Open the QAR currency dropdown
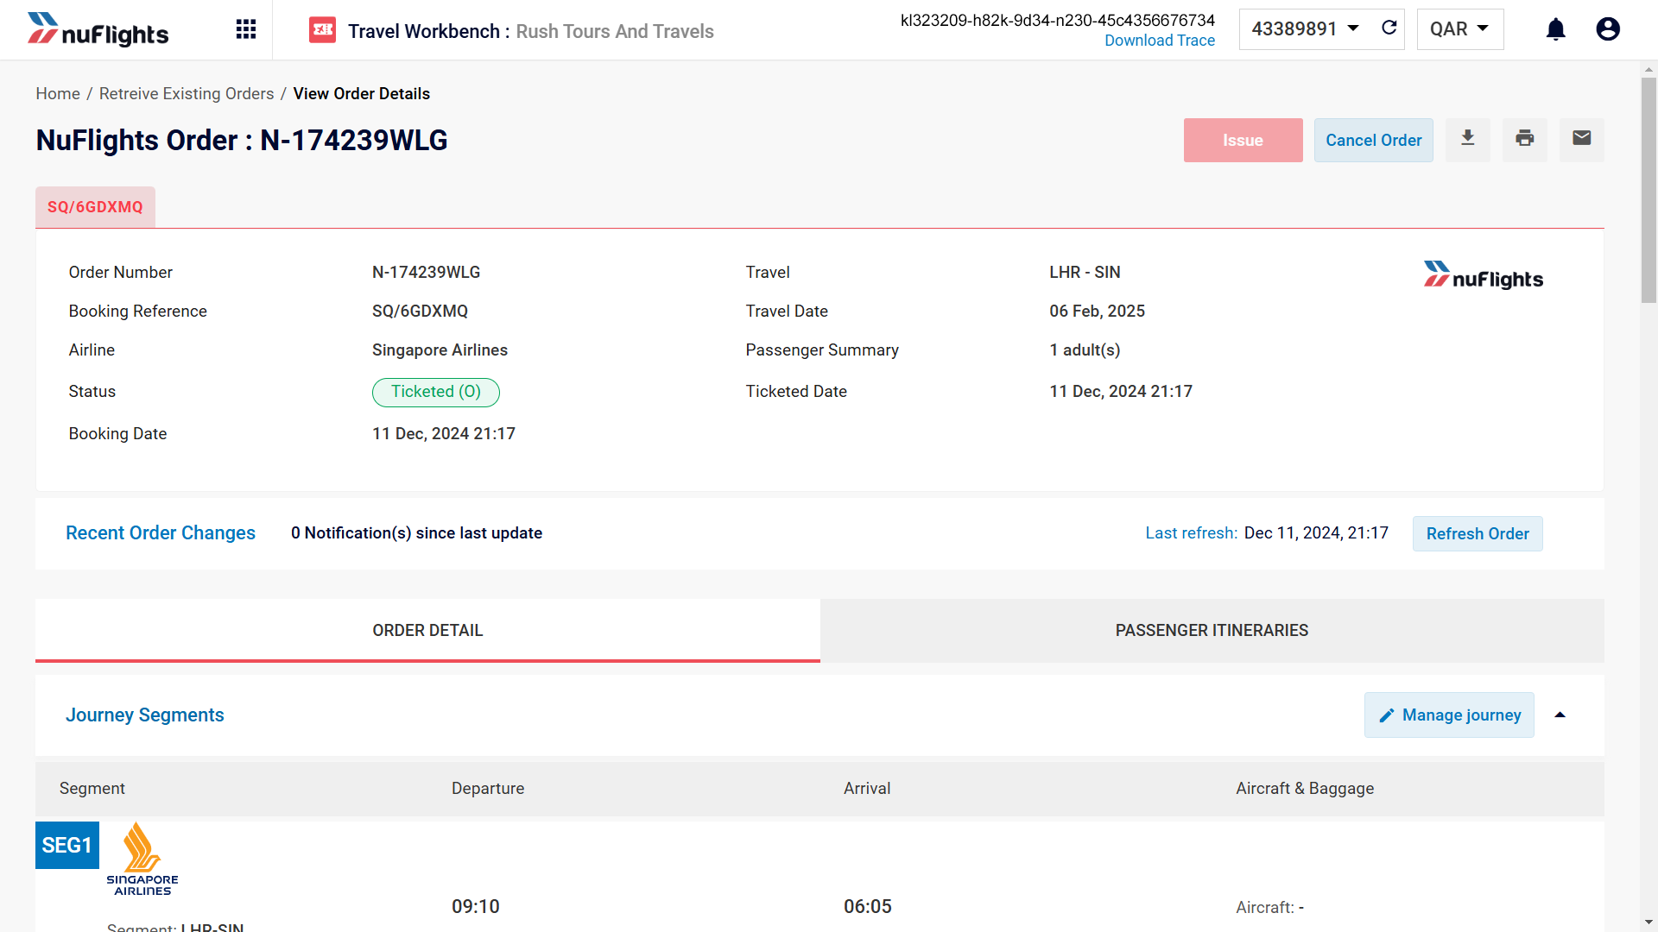 coord(1459,29)
